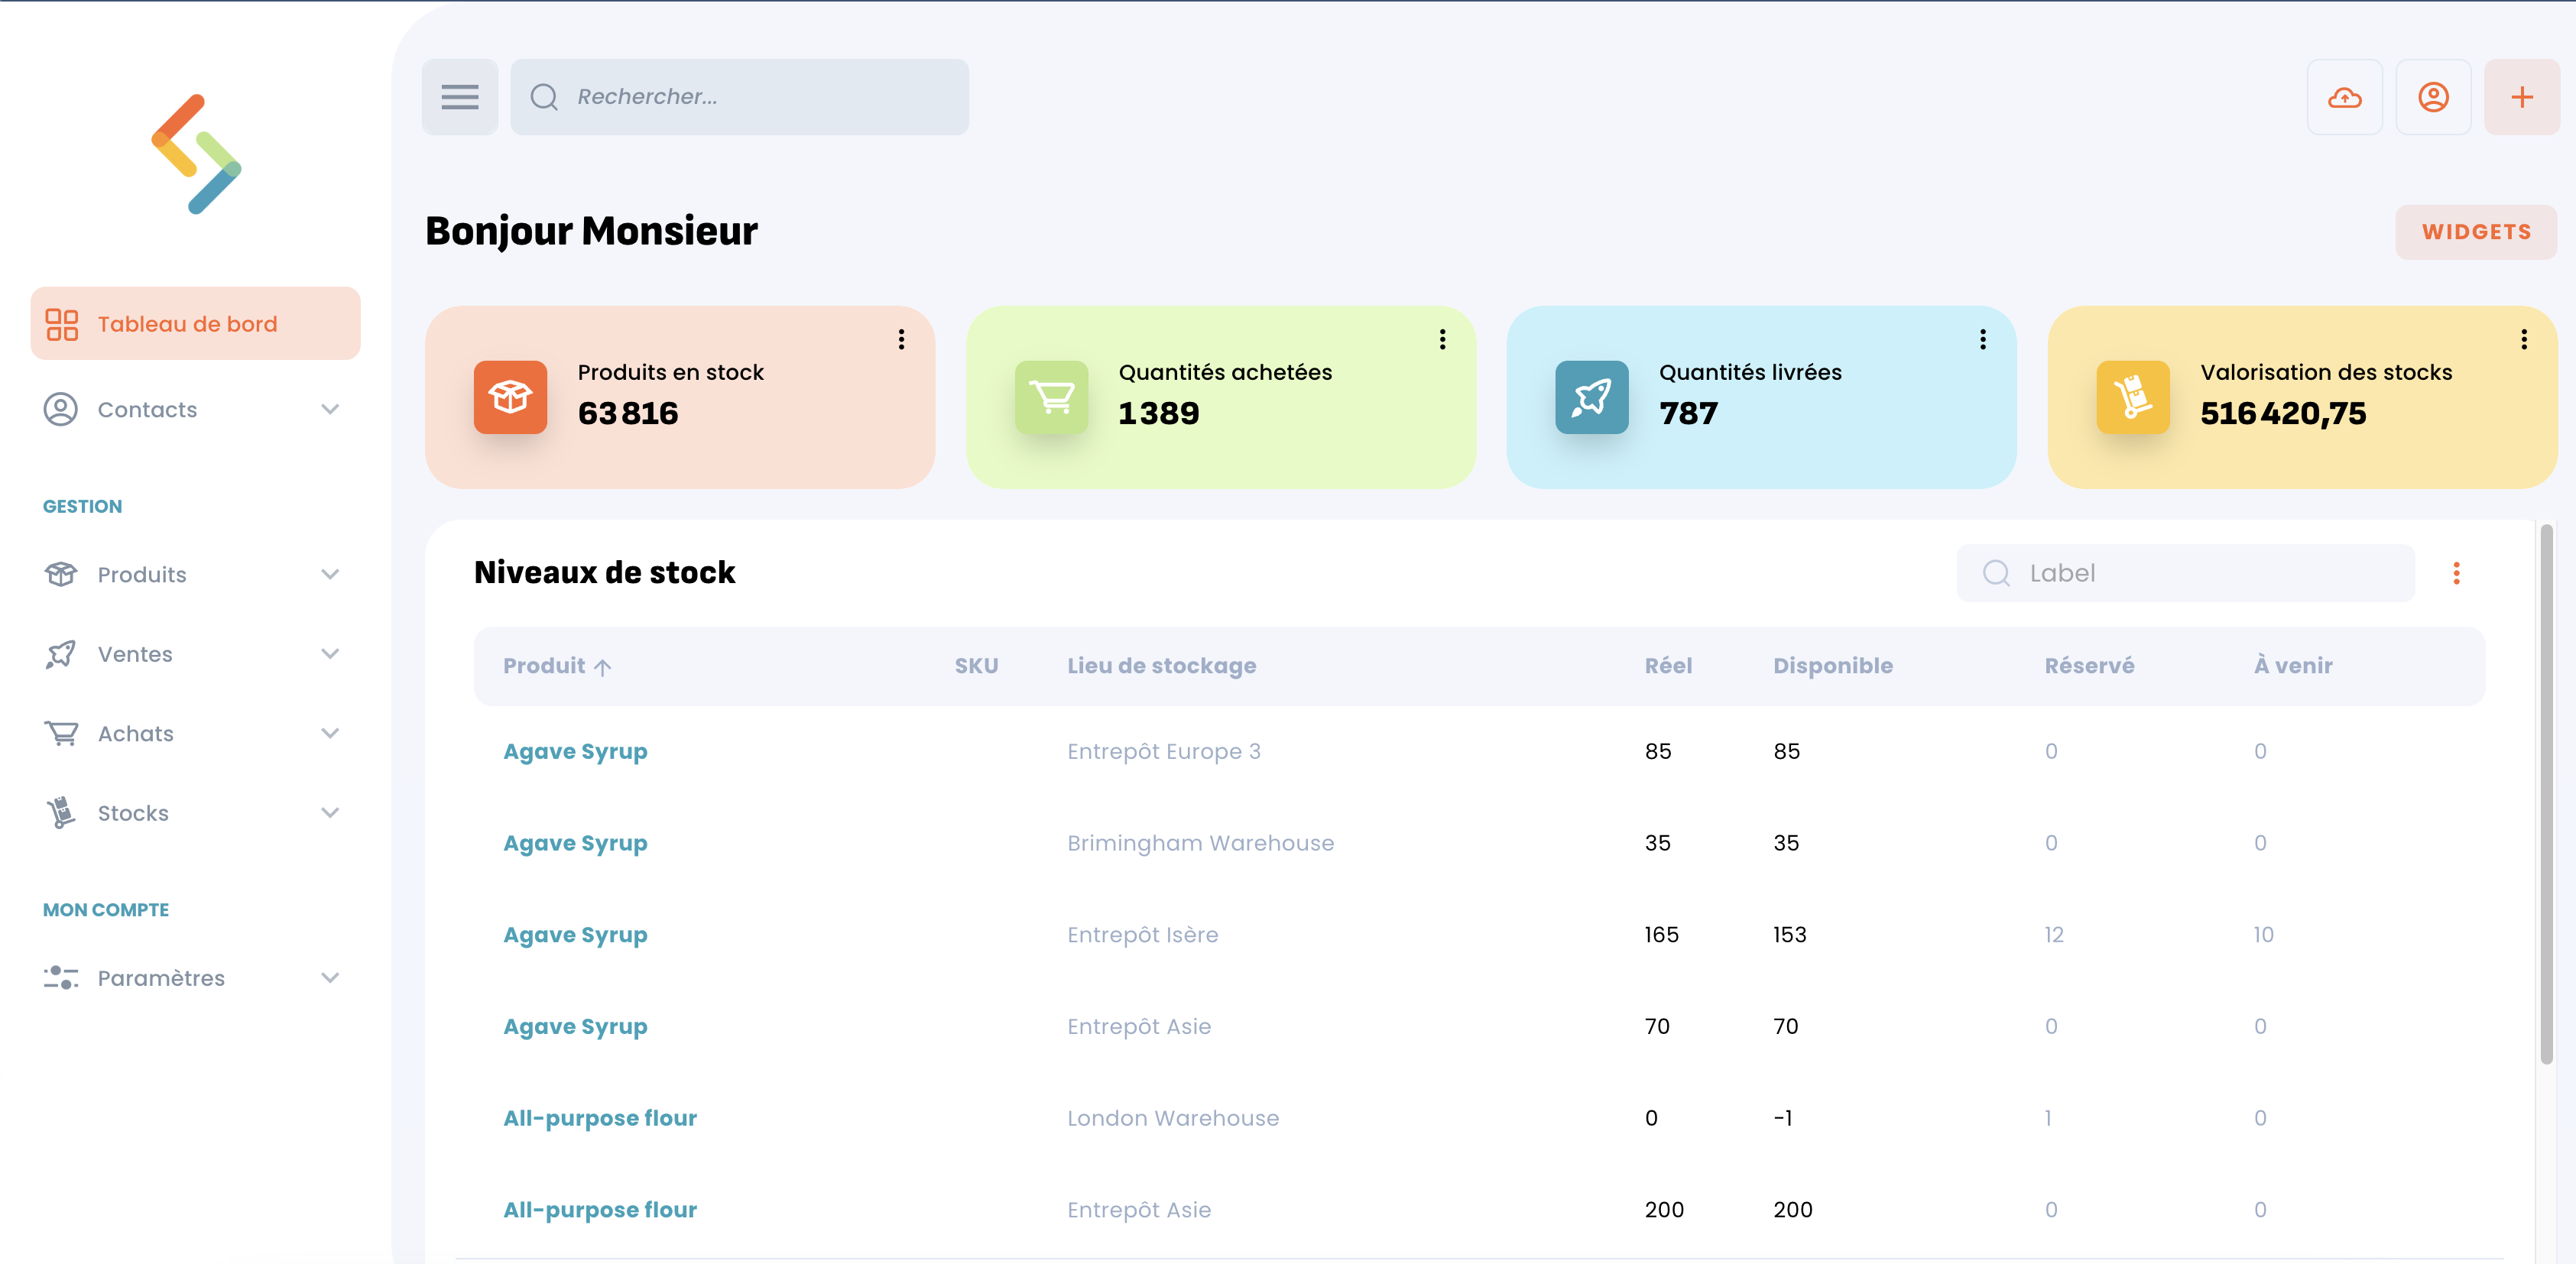
Task: Open options menu on Quantités livrées card
Action: click(x=1983, y=340)
